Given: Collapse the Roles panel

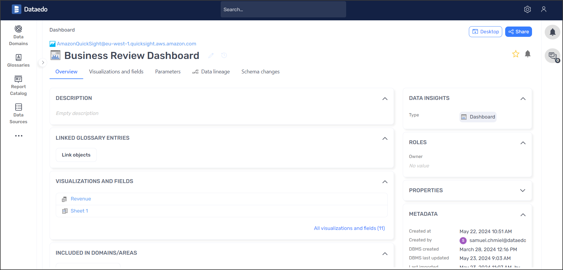Looking at the screenshot, I should (x=523, y=143).
